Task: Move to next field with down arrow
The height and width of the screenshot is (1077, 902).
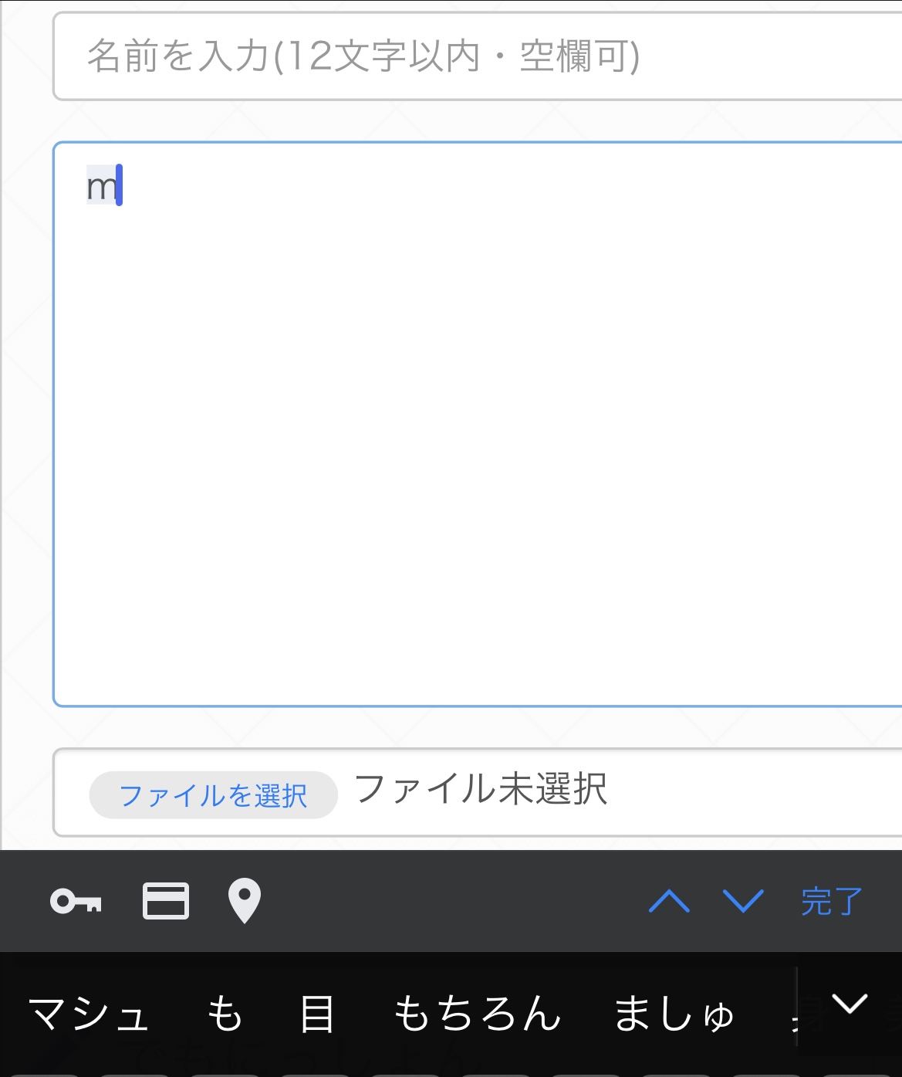Action: click(x=742, y=901)
